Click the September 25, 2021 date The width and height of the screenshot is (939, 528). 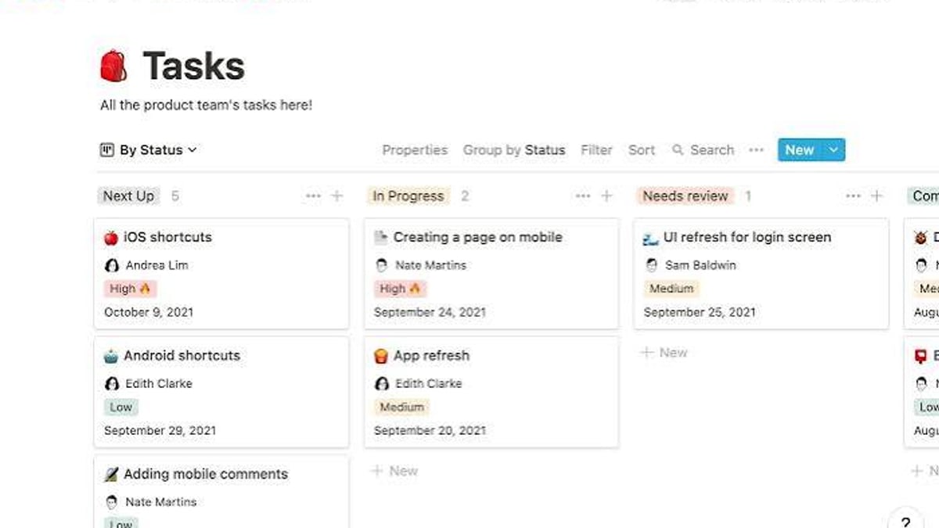coord(700,312)
